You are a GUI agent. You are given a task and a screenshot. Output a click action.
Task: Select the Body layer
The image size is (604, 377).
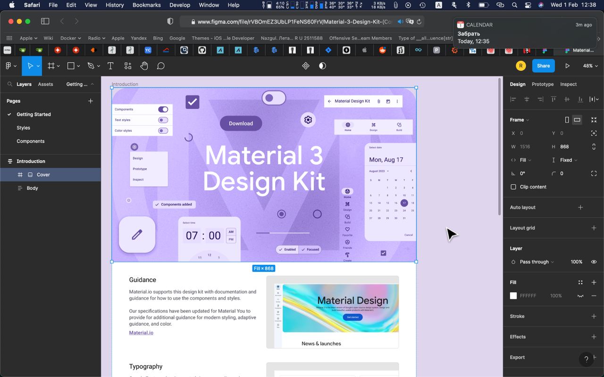click(32, 188)
